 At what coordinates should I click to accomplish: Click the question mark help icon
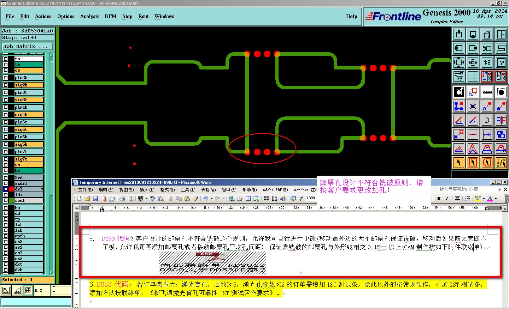click(x=501, y=62)
